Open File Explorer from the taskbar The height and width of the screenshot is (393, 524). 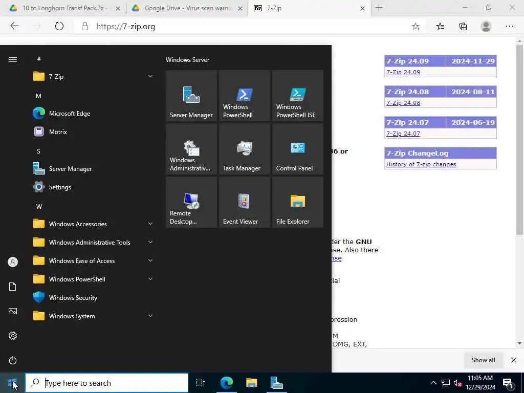coord(251,383)
